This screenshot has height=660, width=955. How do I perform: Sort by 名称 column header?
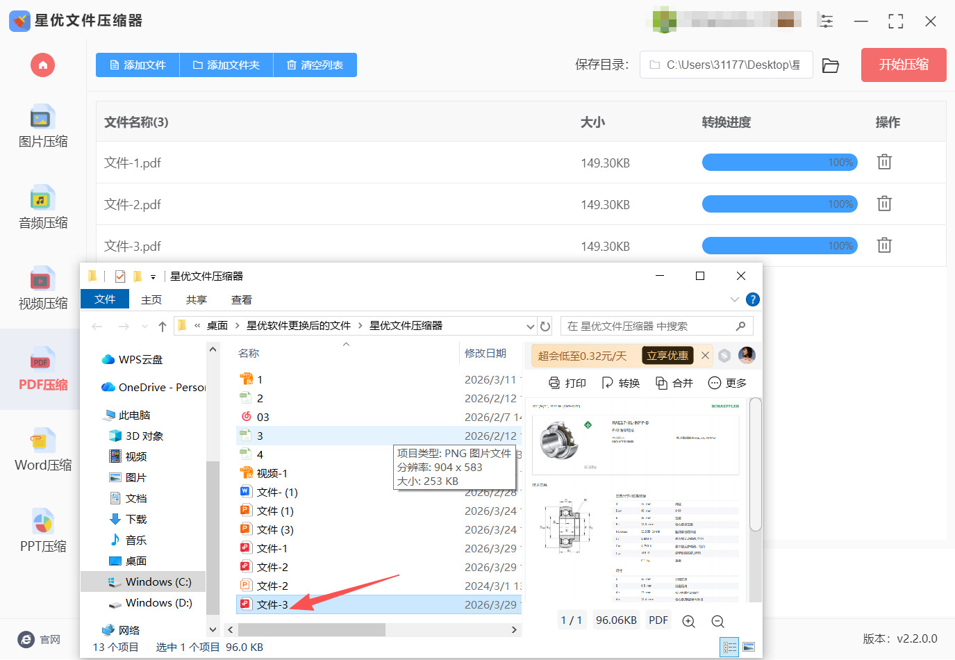click(x=249, y=353)
